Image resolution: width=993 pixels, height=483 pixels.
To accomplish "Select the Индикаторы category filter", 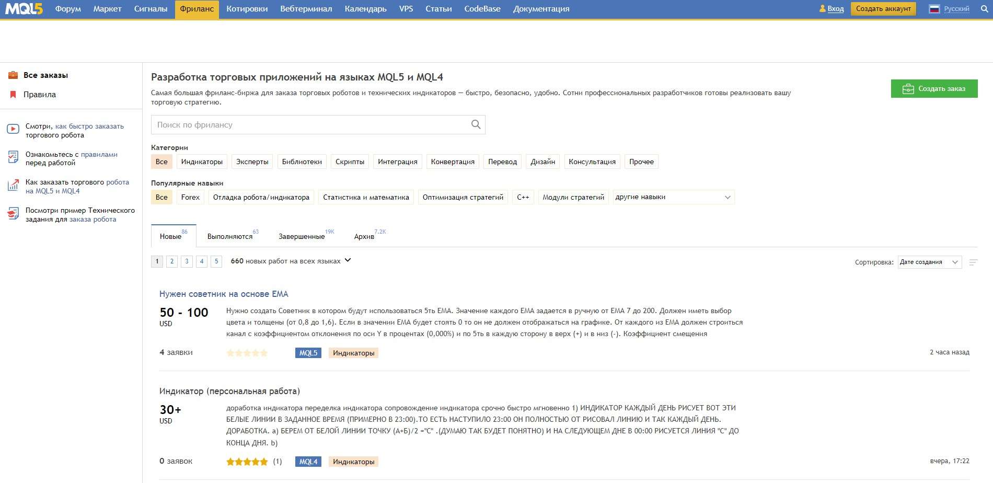I will tap(202, 162).
